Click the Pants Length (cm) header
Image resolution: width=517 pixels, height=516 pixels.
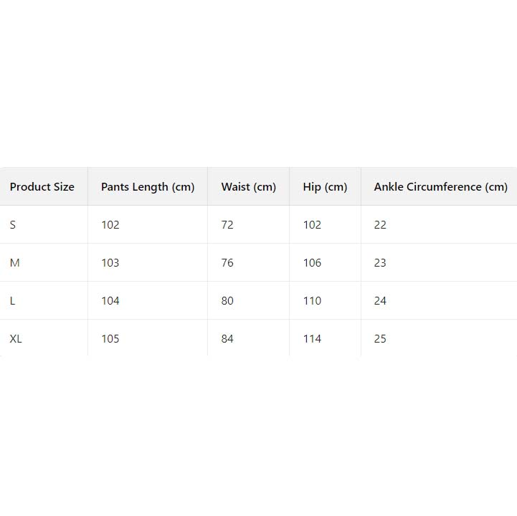(148, 187)
